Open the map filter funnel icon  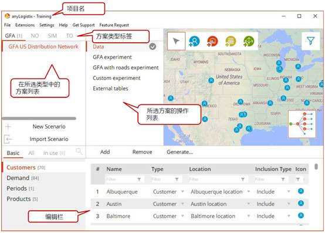click(310, 41)
